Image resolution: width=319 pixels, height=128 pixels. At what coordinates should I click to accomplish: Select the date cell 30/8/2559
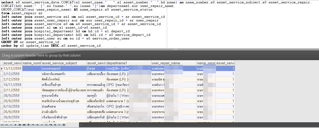[x=12, y=117]
